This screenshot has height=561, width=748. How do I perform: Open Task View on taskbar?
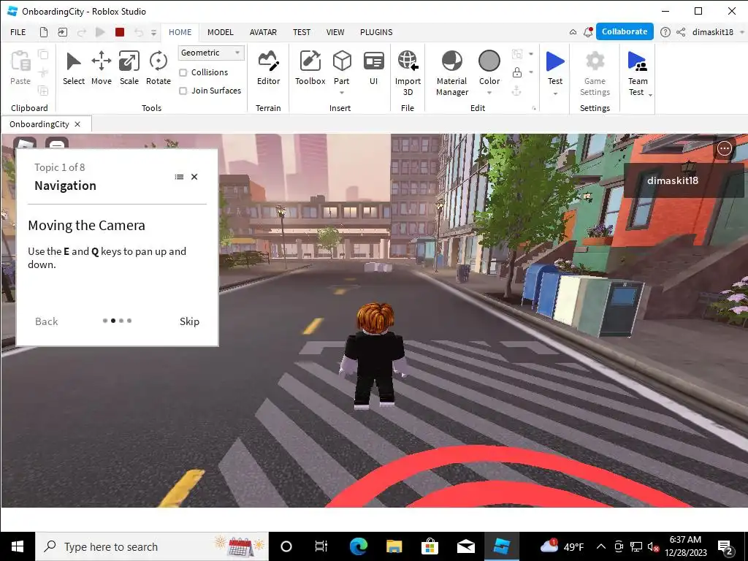click(x=321, y=546)
